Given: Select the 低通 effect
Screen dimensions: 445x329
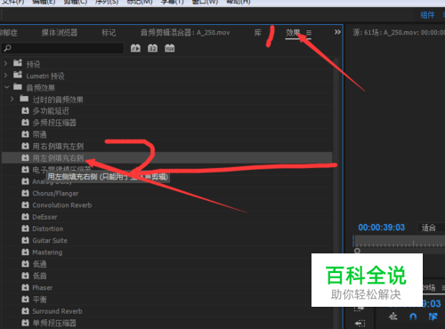Looking at the screenshot, I should pos(166,264).
